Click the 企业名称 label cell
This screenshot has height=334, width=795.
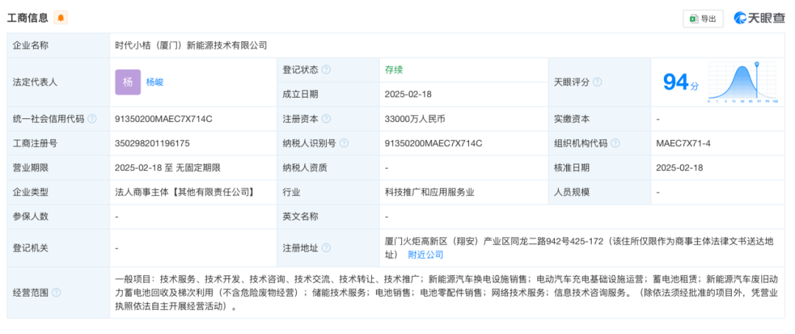pos(58,46)
